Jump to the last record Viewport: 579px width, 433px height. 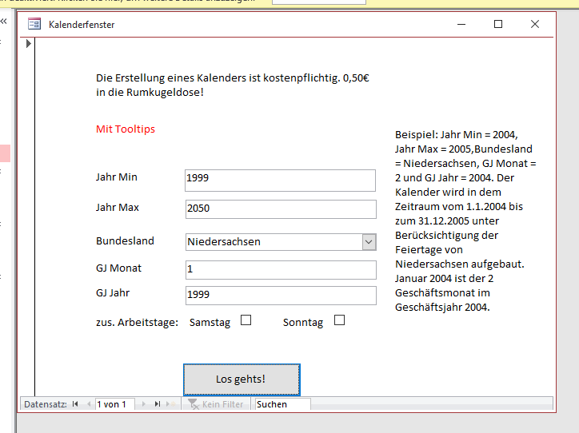pos(157,404)
